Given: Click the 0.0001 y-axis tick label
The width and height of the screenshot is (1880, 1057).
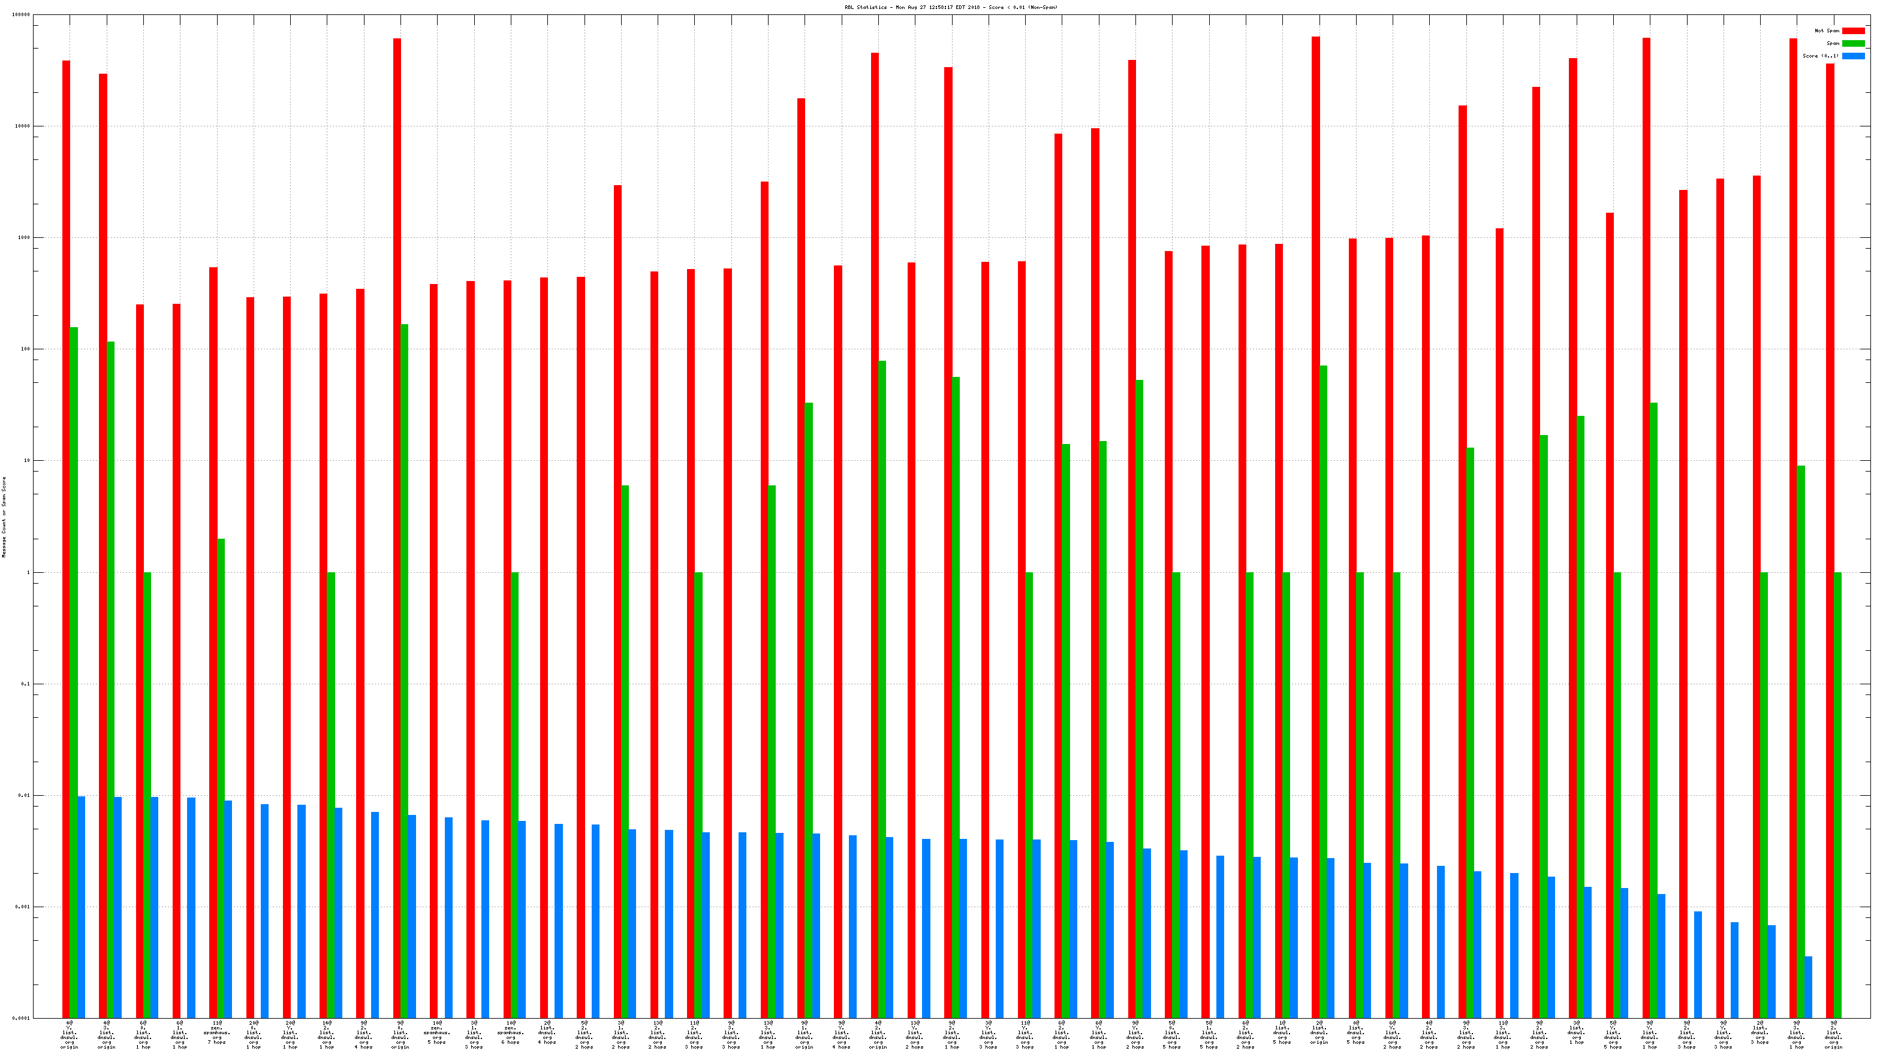Looking at the screenshot, I should point(22,1018).
